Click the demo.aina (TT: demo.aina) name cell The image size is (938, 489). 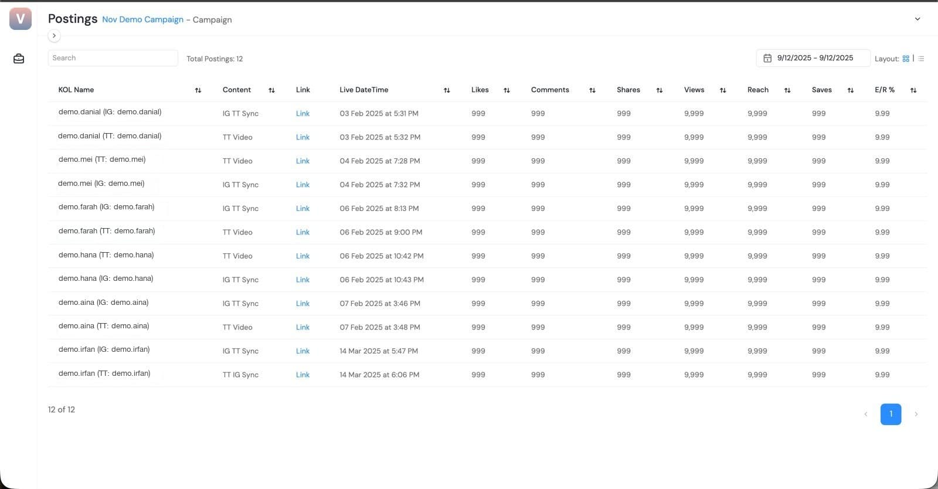(x=104, y=326)
